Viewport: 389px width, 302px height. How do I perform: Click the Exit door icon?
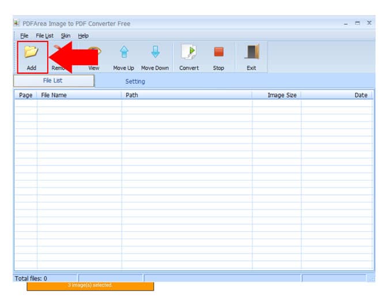tap(251, 52)
